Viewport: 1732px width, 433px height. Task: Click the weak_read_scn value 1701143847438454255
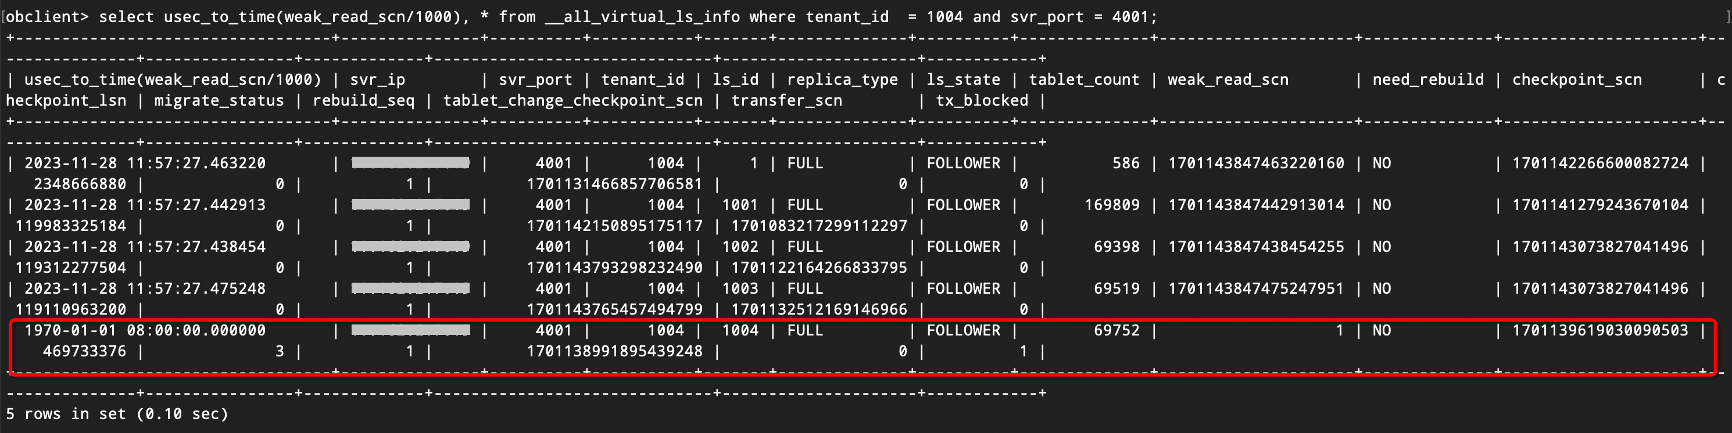1256,247
